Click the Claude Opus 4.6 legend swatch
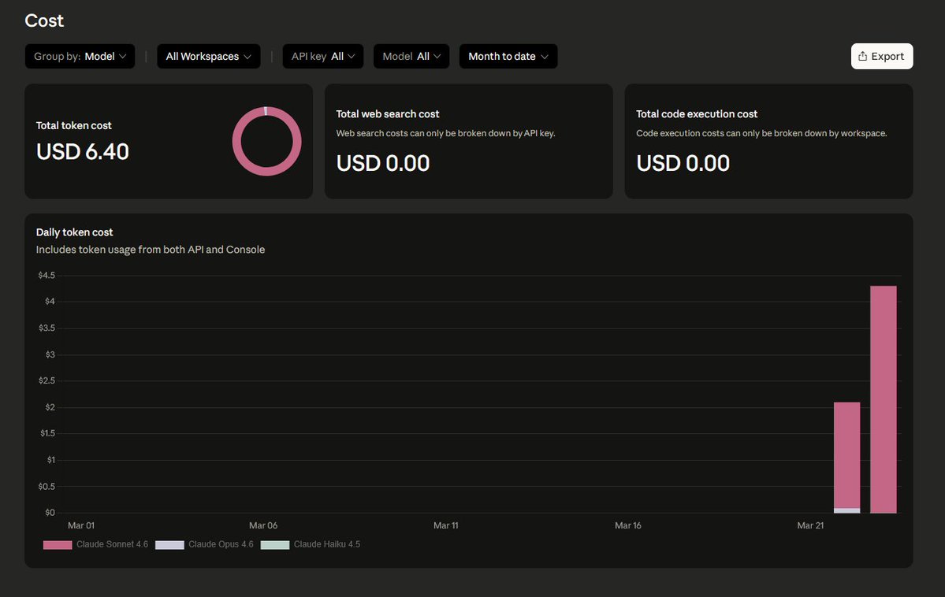The width and height of the screenshot is (945, 597). [x=169, y=544]
